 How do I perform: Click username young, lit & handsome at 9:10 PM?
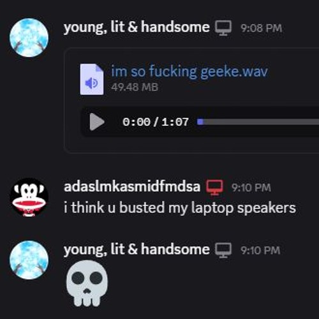(137, 249)
